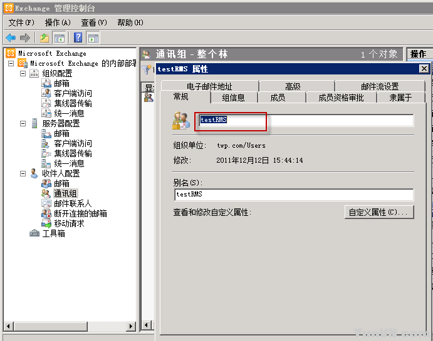Switch to the 电子邮件地址 tab
This screenshot has width=433, height=341.
coord(209,86)
